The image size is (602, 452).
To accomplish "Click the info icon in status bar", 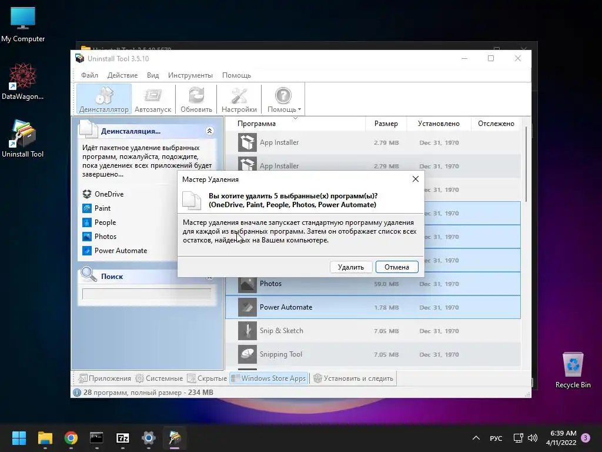I will (x=77, y=393).
